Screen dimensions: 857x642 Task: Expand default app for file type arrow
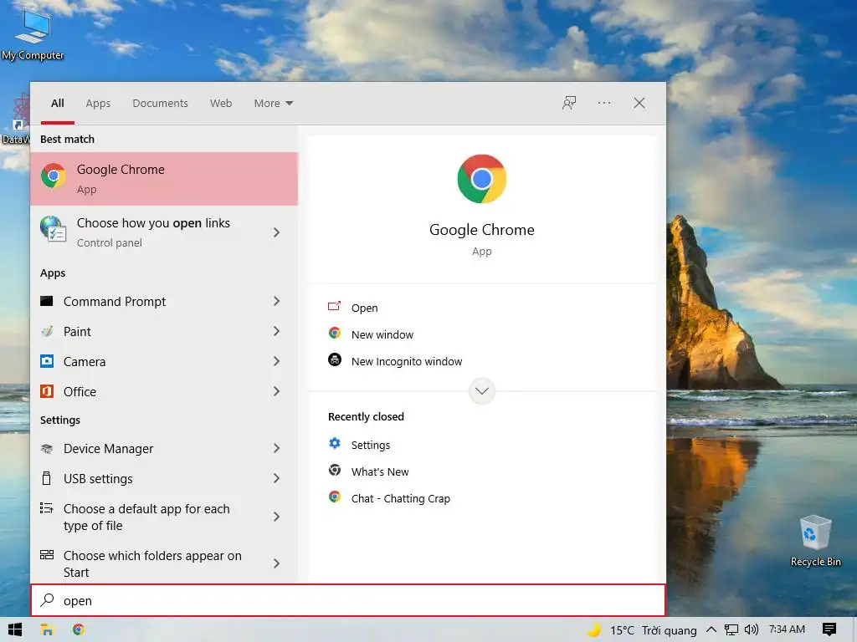(x=276, y=517)
